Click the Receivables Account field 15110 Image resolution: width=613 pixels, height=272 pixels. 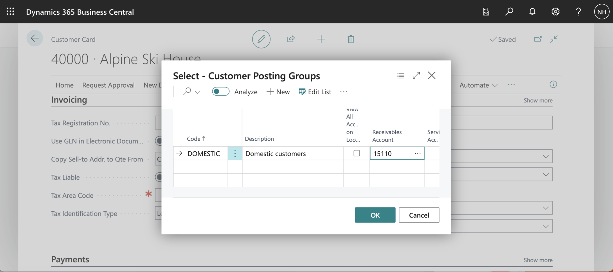[x=391, y=154]
